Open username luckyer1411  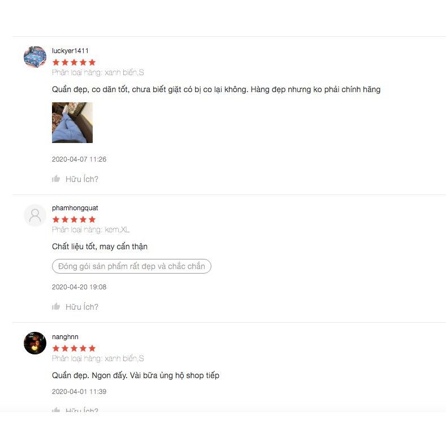pyautogui.click(x=70, y=51)
